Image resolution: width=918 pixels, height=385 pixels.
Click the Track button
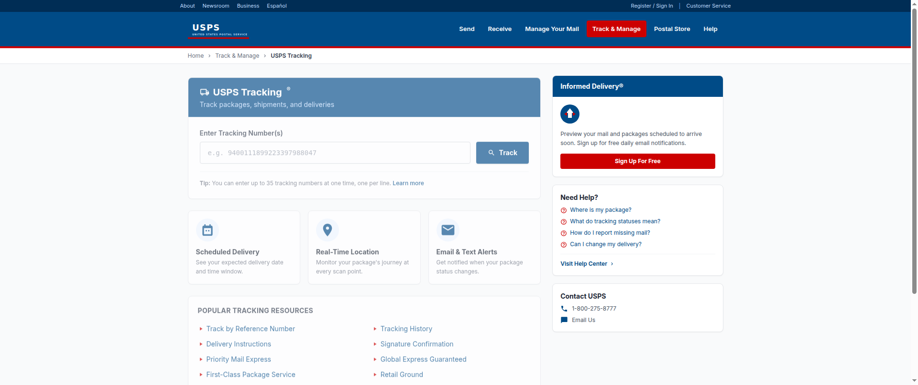pyautogui.click(x=503, y=153)
